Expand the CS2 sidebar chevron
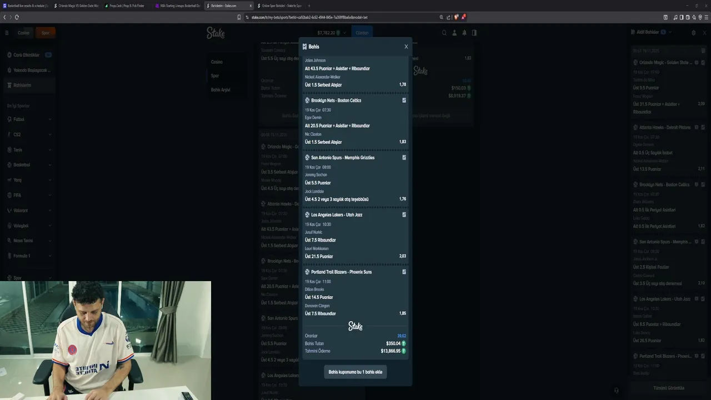This screenshot has width=711, height=400. pyautogui.click(x=50, y=134)
